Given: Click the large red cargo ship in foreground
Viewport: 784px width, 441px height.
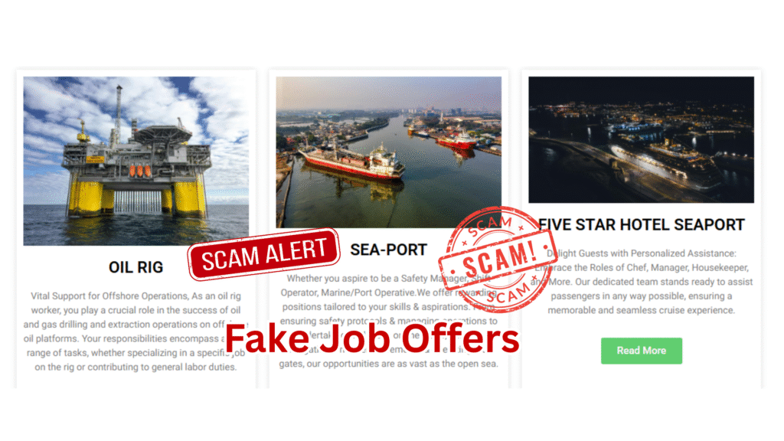Looking at the screenshot, I should [352, 162].
